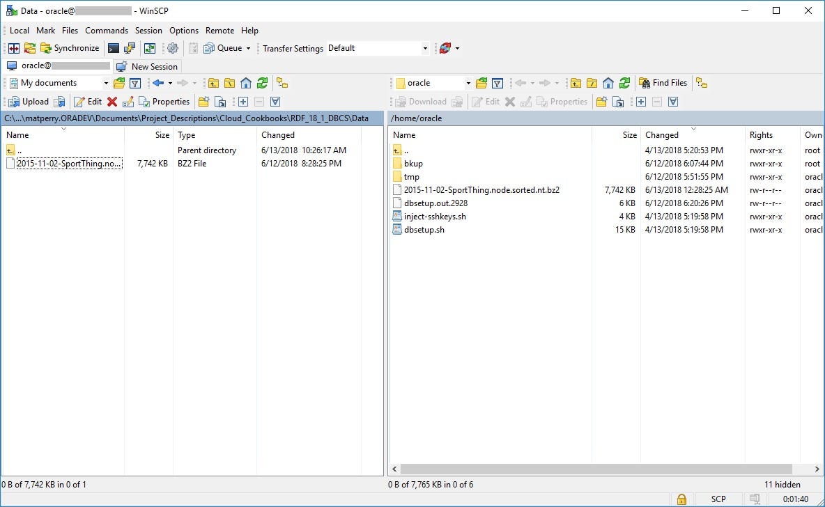825x507 pixels.
Task: Open the Commands menu
Action: [x=106, y=31]
